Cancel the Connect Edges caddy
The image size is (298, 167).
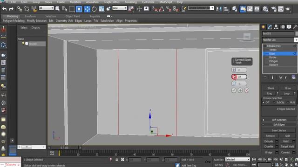tap(247, 90)
